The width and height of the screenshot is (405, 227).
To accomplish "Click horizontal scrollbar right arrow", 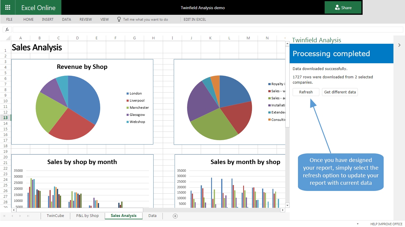I will [x=283, y=210].
